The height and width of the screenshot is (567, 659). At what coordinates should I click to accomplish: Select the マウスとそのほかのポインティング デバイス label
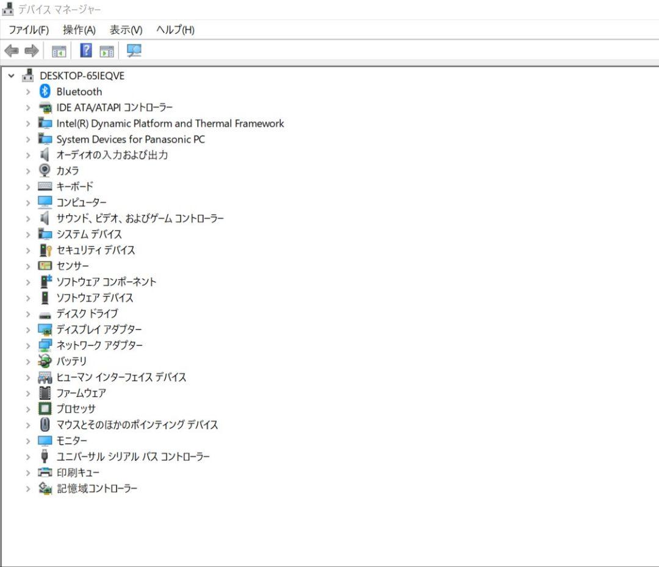[137, 424]
